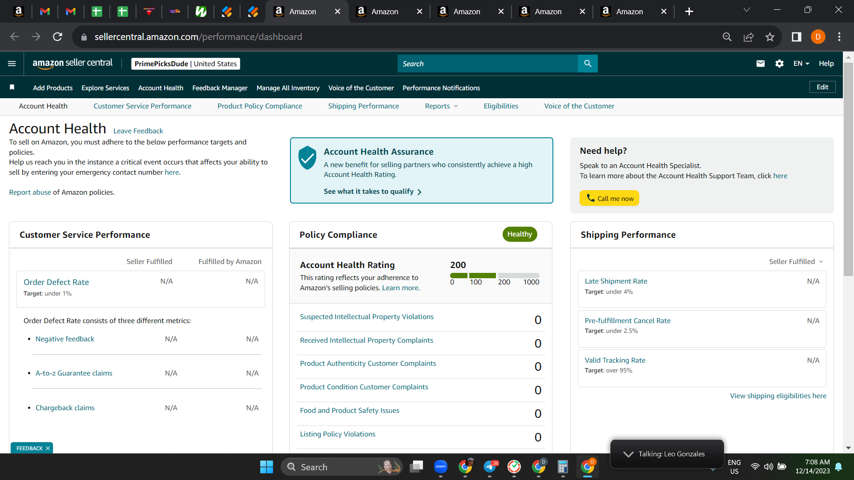Switch to Product Policy Compliance tab
This screenshot has width=854, height=480.
tap(260, 106)
